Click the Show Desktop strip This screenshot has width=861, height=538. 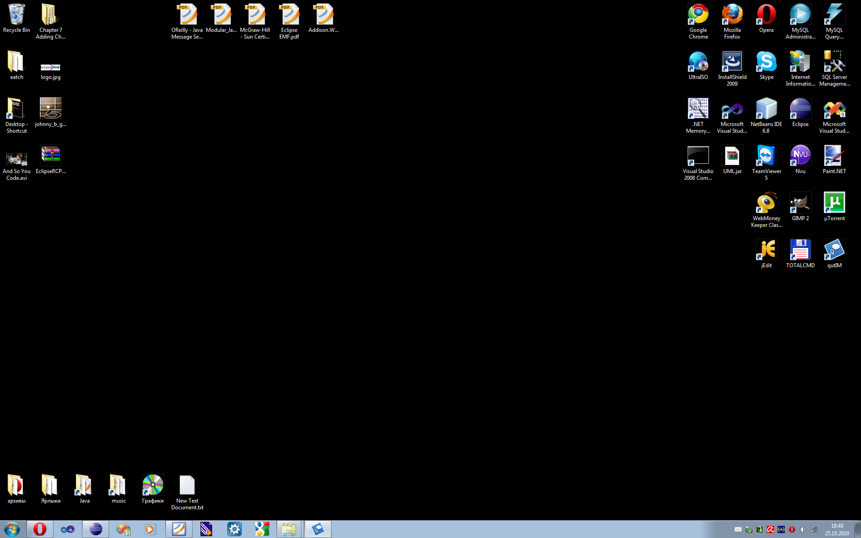pos(857,529)
